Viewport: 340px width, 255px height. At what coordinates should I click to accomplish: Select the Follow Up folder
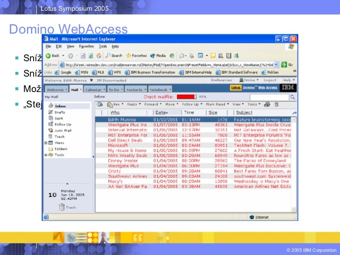63,124
